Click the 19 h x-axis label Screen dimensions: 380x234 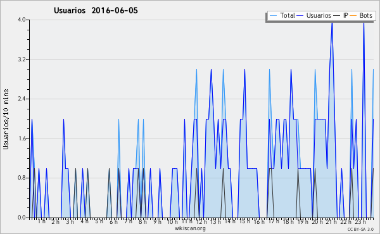click(303, 221)
